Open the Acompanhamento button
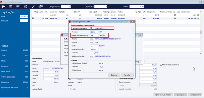 pos(195,95)
